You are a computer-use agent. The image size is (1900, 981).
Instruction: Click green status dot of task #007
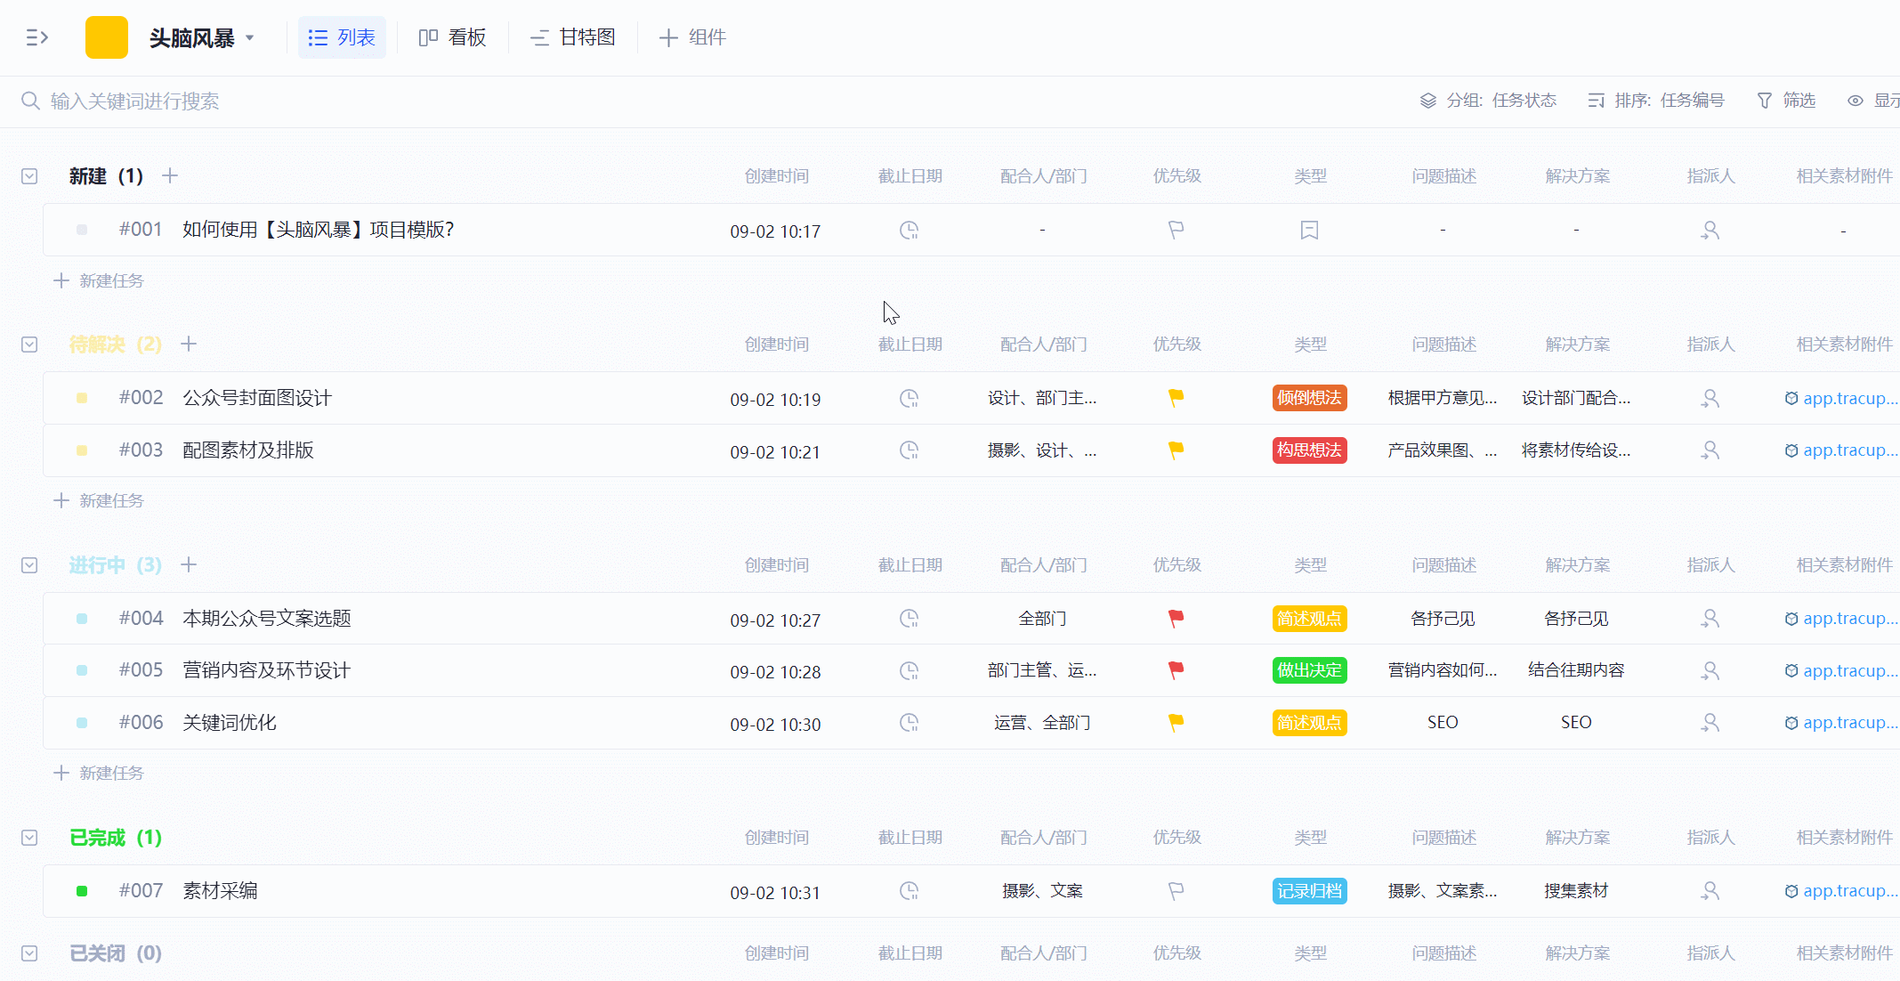(x=82, y=891)
